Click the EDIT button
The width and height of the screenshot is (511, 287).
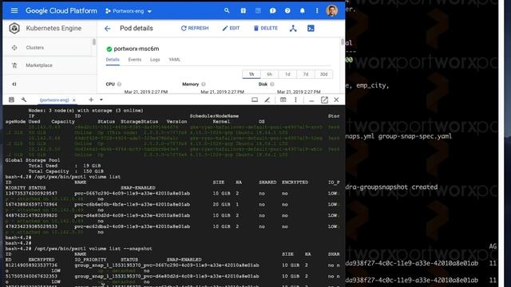(231, 29)
